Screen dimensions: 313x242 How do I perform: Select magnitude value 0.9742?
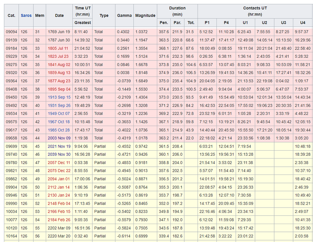[145, 146]
